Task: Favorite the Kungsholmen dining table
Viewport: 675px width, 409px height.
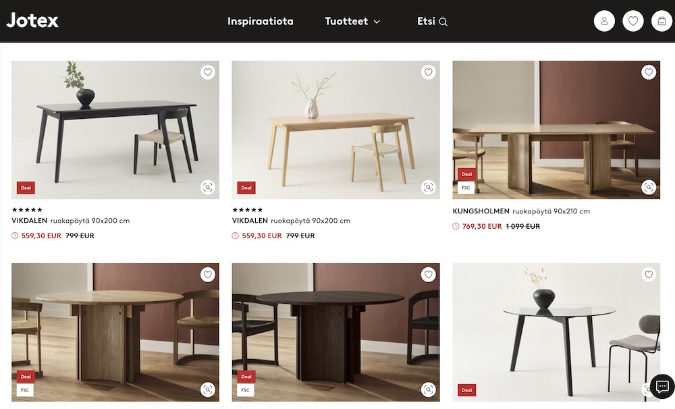Action: point(649,72)
